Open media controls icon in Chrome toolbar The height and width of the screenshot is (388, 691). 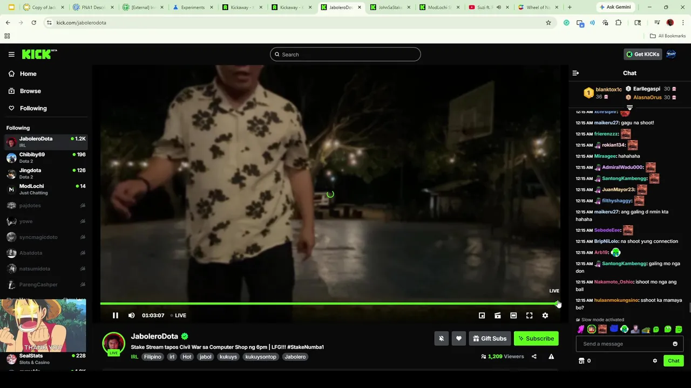[657, 23]
